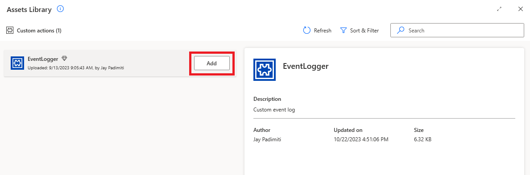The image size is (530, 175).
Task: Click the large EventLogger icon in details pane
Action: point(264,70)
